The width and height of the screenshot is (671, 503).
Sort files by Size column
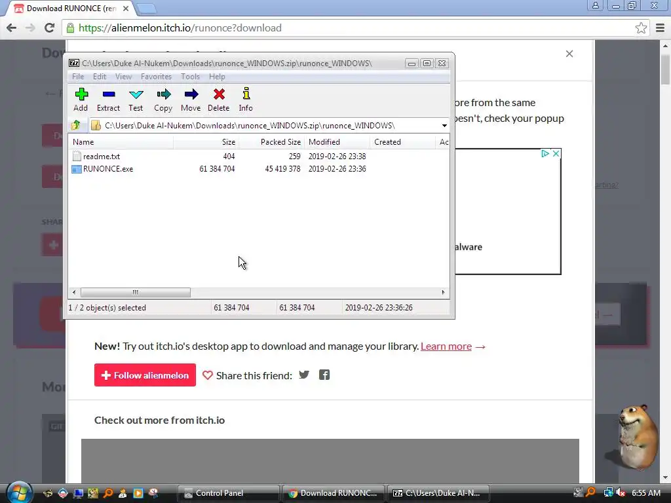tap(206, 142)
